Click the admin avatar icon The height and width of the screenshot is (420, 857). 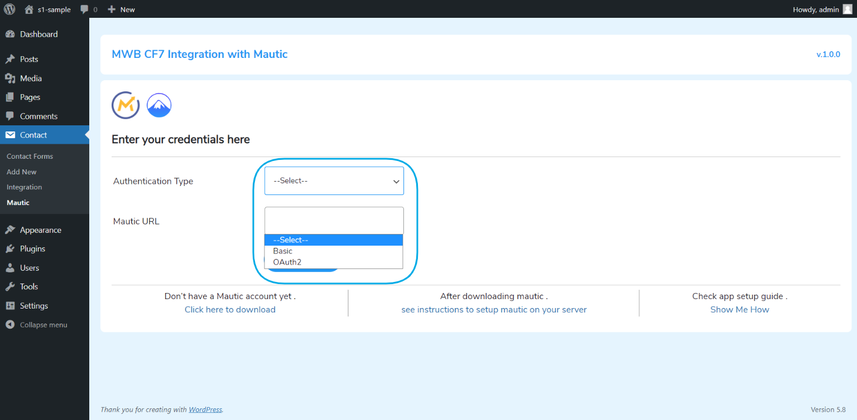(x=847, y=9)
